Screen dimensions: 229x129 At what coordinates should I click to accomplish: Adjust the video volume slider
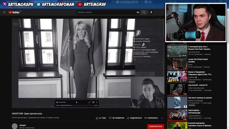tap(62, 102)
